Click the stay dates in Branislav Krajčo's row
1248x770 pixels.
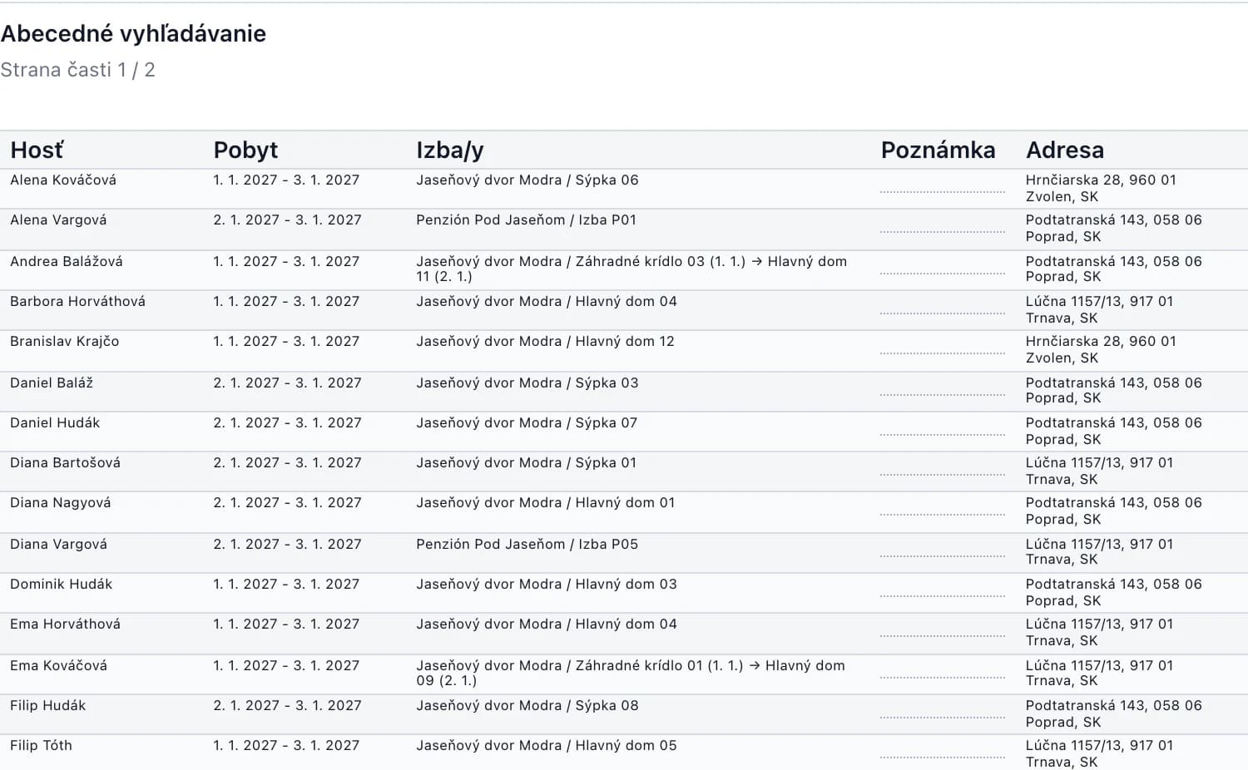pos(286,341)
